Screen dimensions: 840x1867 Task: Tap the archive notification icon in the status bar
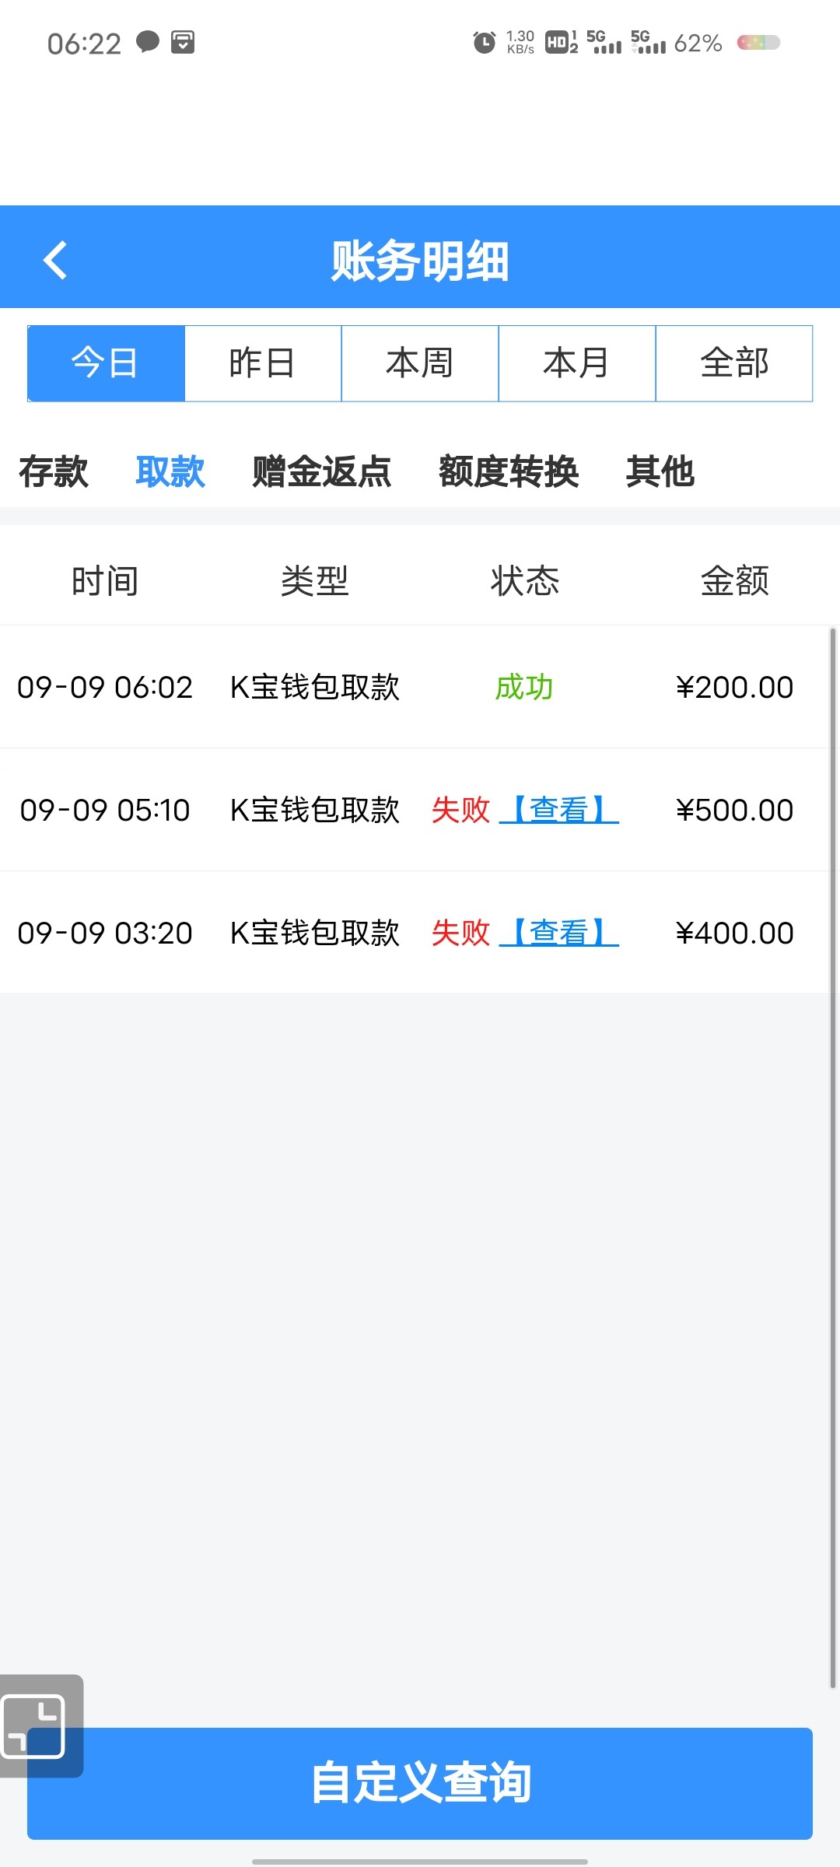[183, 42]
